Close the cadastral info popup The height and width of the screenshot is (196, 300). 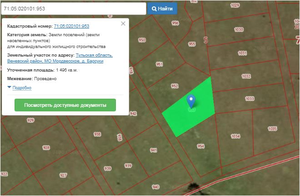[123, 24]
